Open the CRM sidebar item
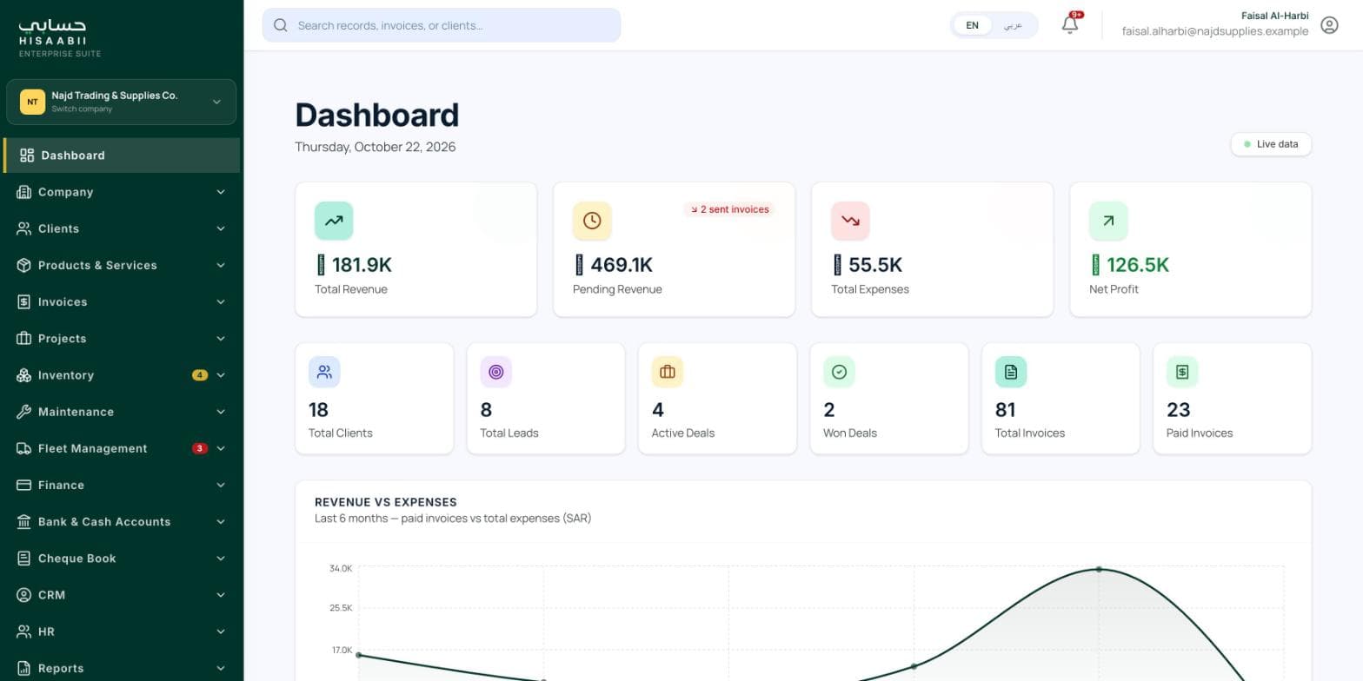 pyautogui.click(x=122, y=595)
